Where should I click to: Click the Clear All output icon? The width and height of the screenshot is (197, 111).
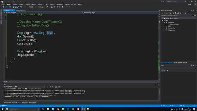click(56, 87)
